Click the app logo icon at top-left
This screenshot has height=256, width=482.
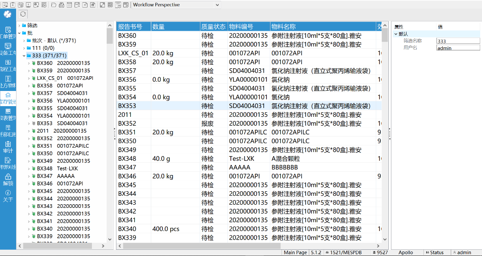click(x=8, y=14)
